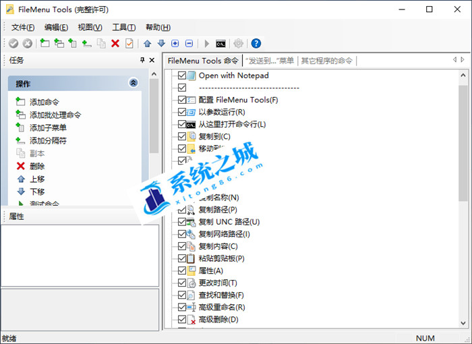472x344 pixels.
Task: Open the 编辑(E) menu
Action: pyautogui.click(x=56, y=28)
